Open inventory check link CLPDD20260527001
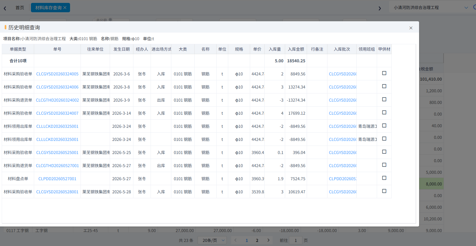Screen dimensions: 476x246 57,179
